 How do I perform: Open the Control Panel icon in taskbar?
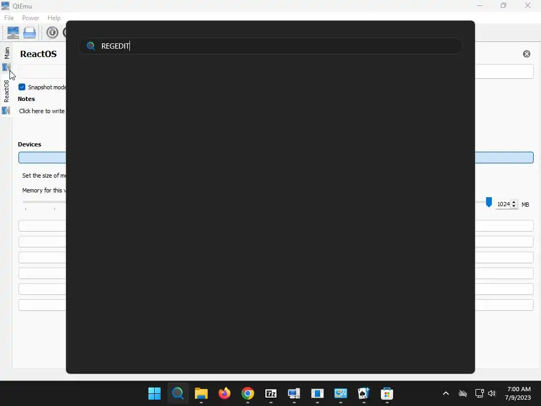click(x=341, y=393)
